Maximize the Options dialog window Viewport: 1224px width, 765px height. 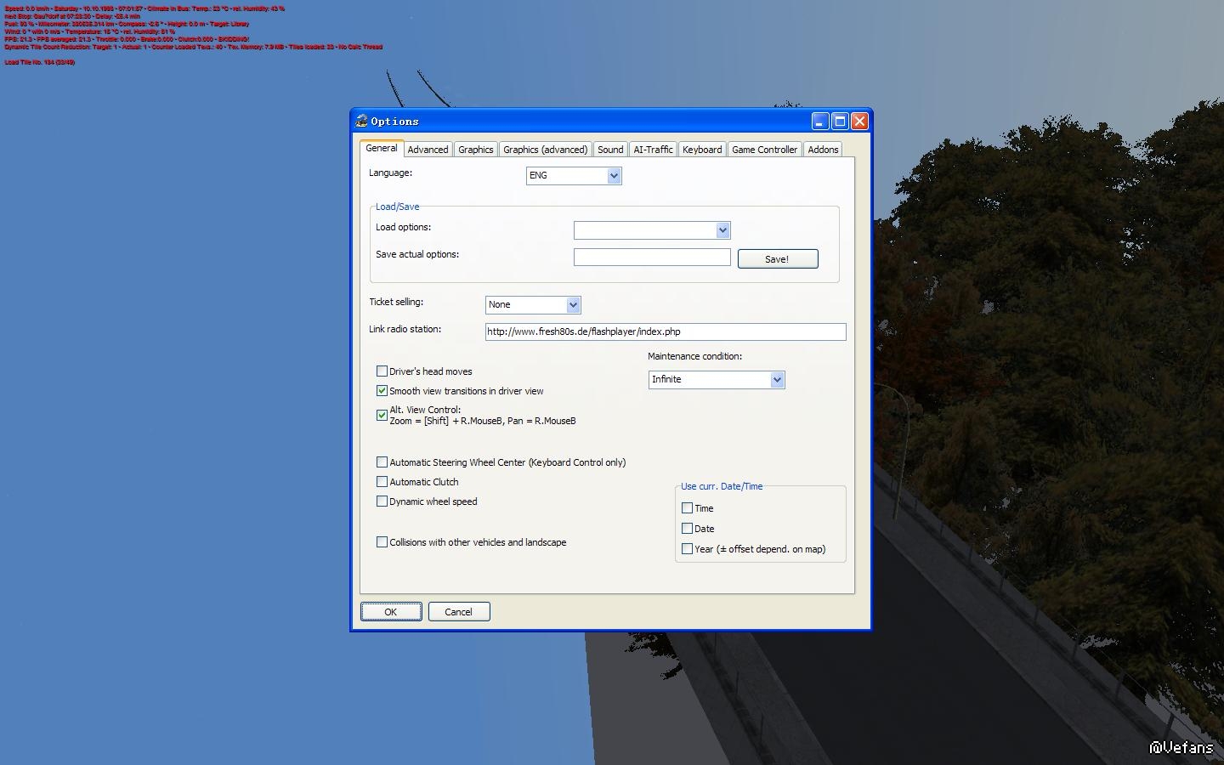coord(840,121)
